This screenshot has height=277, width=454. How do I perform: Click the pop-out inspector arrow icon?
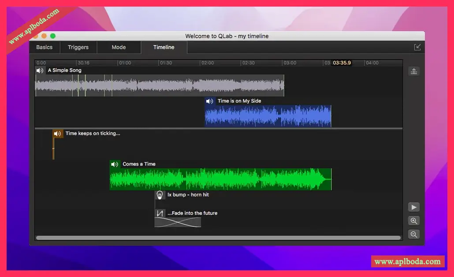click(x=417, y=47)
